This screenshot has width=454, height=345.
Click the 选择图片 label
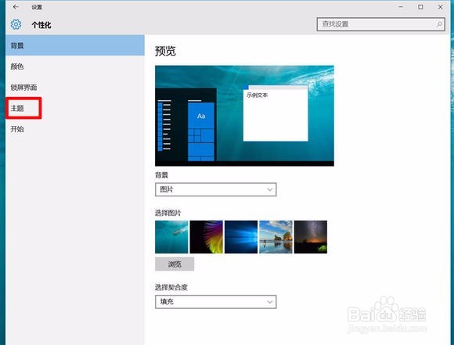tap(168, 213)
